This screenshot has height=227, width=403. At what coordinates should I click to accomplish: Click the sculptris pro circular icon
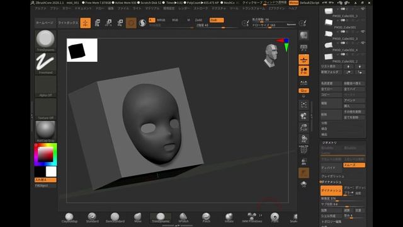coord(142,23)
